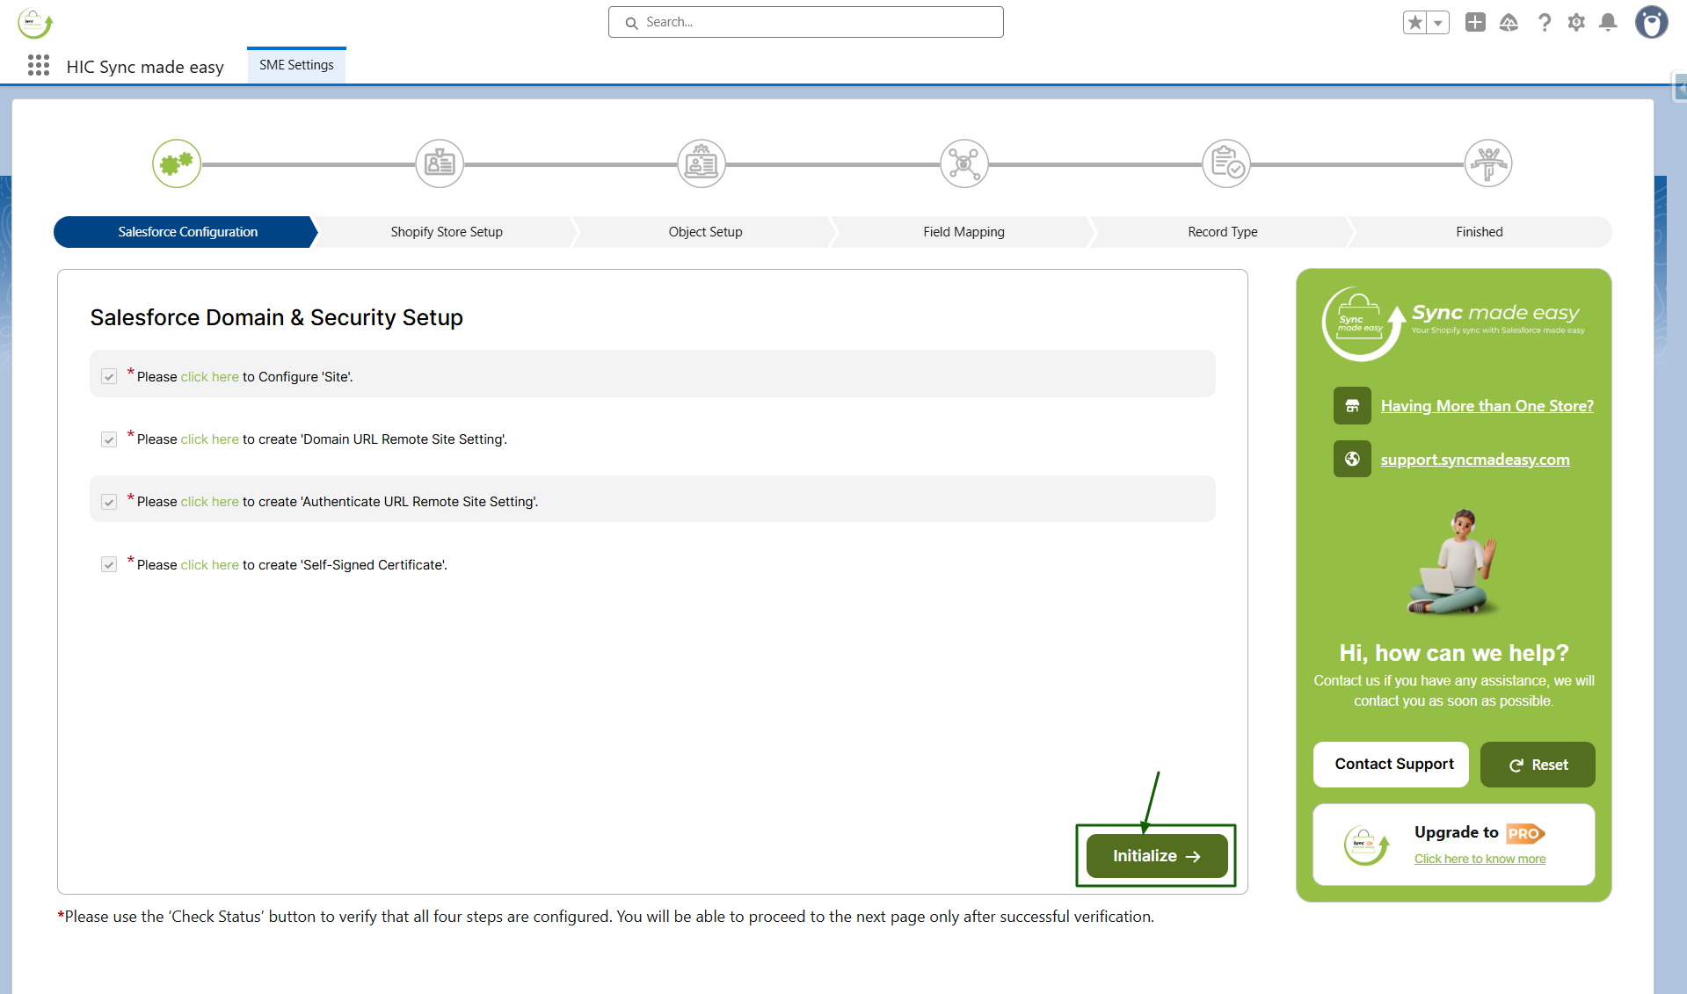Open the Setup gear menu
The height and width of the screenshot is (994, 1687).
[1576, 23]
